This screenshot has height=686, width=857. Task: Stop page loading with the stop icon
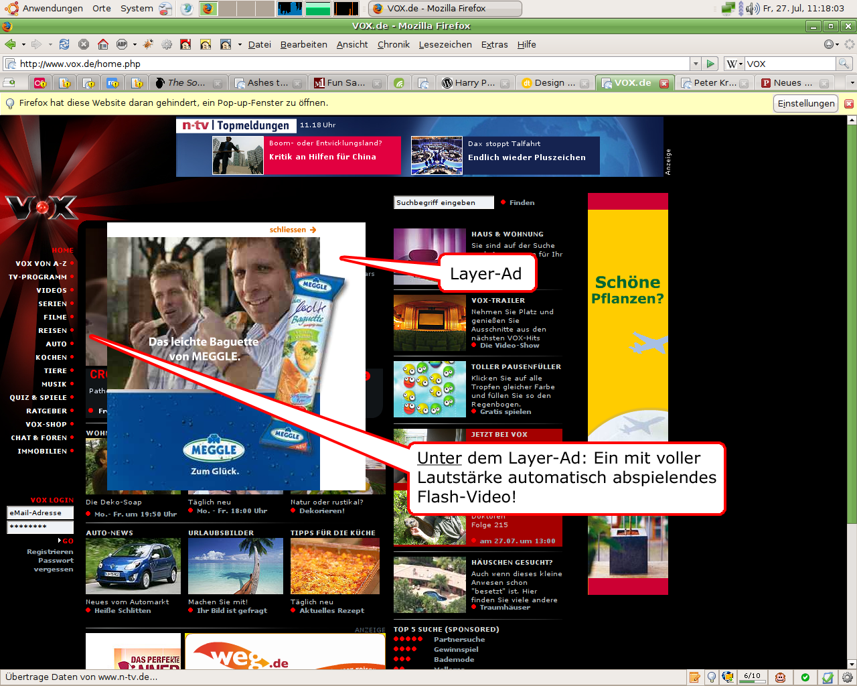pyautogui.click(x=84, y=44)
